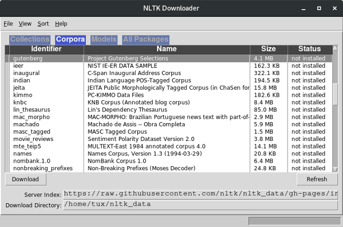This screenshot has height=227, width=343.
Task: Click the 15.8 MB size value
Action: tap(265, 88)
